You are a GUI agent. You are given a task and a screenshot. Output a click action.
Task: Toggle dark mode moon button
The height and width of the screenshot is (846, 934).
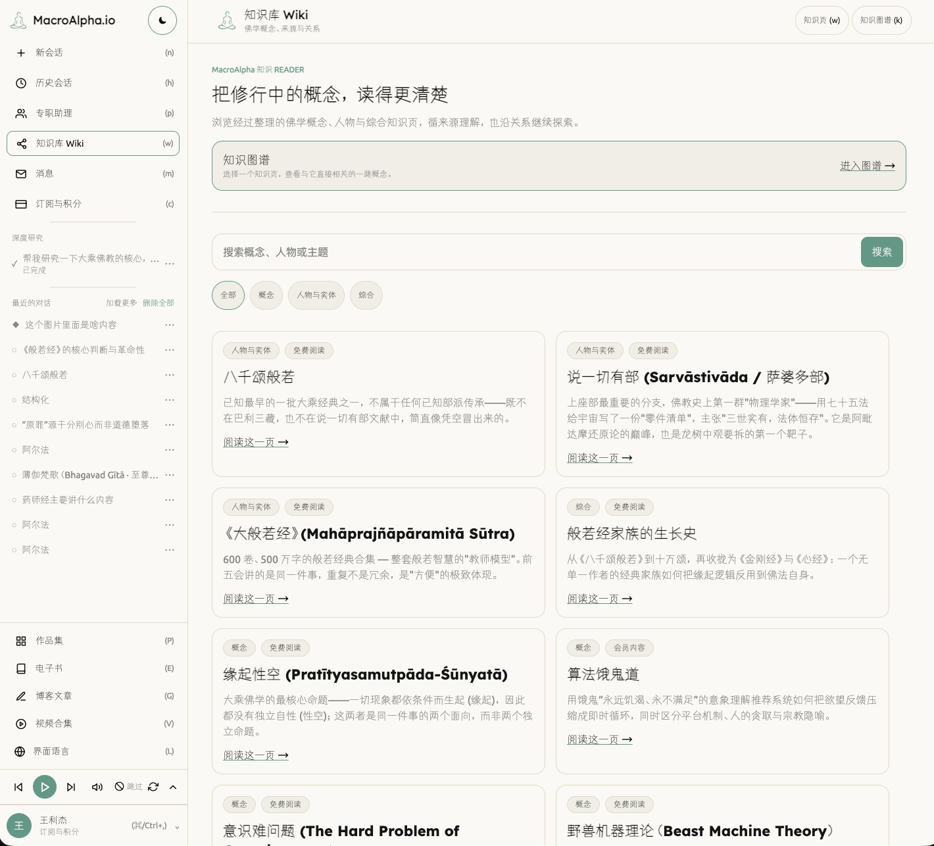[x=162, y=20]
